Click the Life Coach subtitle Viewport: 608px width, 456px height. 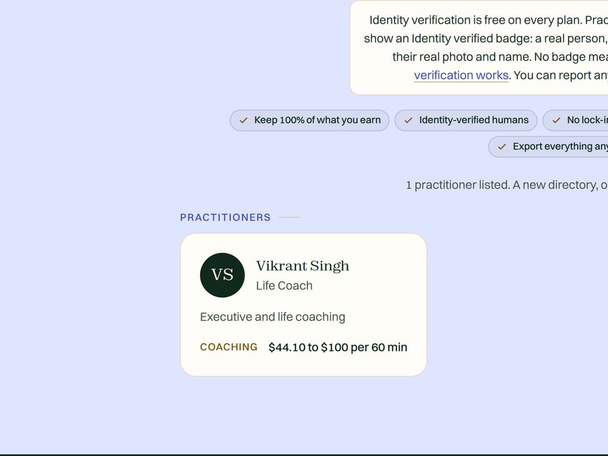tap(284, 286)
